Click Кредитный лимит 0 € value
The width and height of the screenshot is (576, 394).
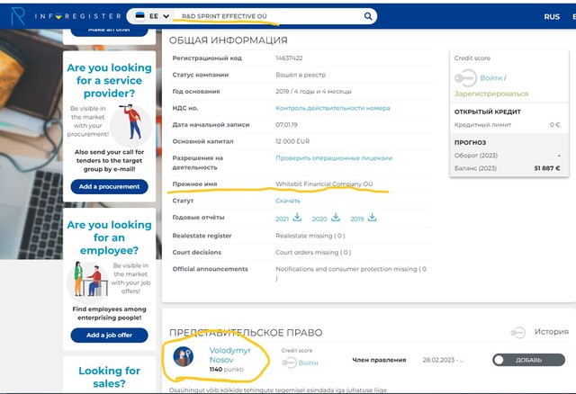coord(554,125)
